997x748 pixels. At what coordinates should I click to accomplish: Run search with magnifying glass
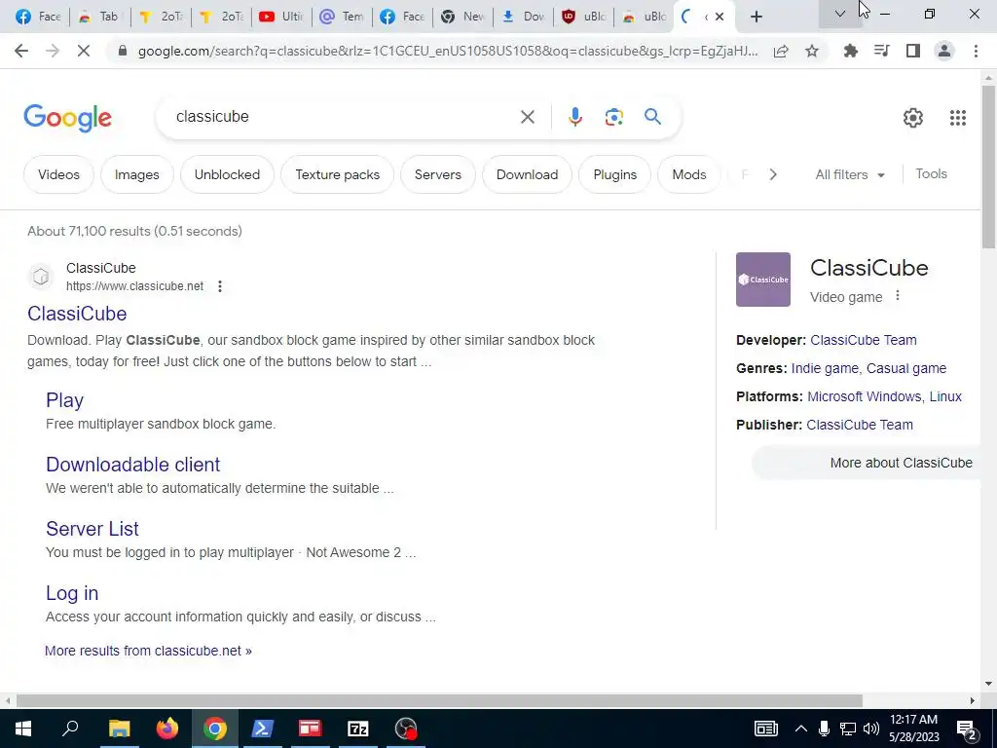tap(652, 117)
